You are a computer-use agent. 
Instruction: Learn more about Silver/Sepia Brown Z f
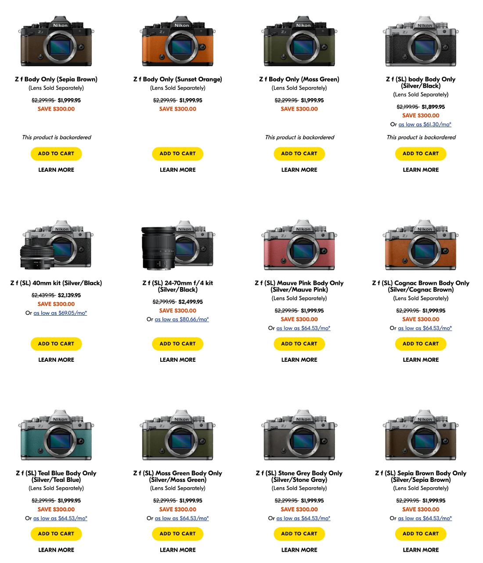(x=421, y=550)
